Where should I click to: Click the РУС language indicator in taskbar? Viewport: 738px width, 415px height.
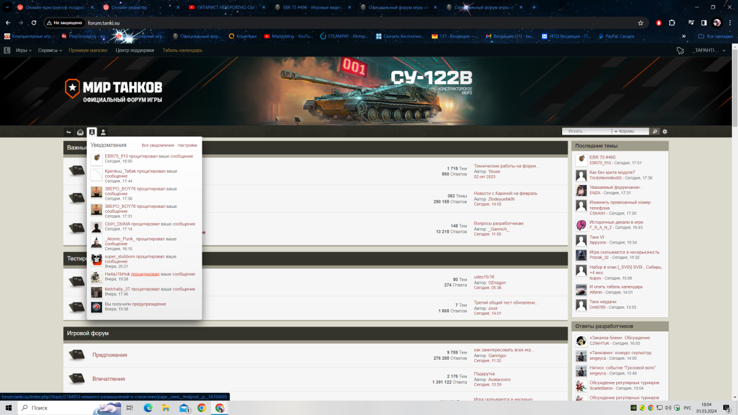point(688,408)
